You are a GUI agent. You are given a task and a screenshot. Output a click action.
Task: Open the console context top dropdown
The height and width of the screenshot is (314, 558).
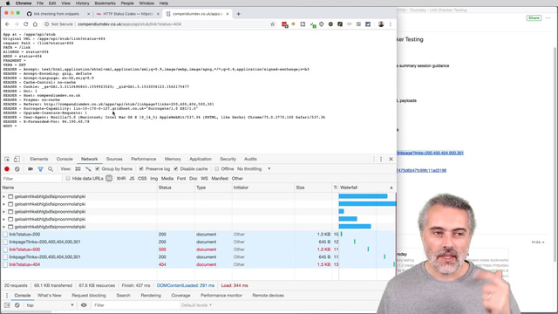[50, 305]
